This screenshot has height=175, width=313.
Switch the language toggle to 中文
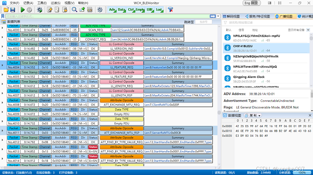255,3
